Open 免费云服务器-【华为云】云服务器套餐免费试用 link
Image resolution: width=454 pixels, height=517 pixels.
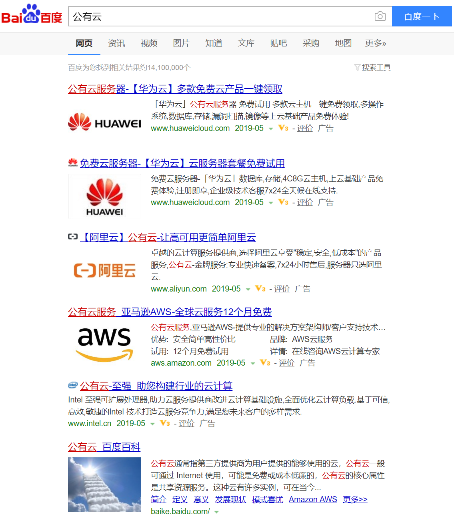(182, 163)
